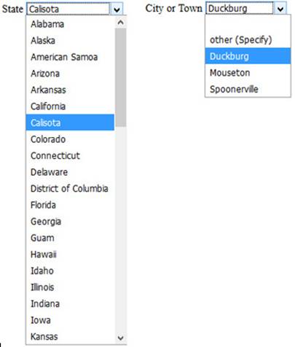Pick the highlighted Duckburg city option
Image resolution: width=295 pixels, height=347 pixels.
tap(248, 56)
